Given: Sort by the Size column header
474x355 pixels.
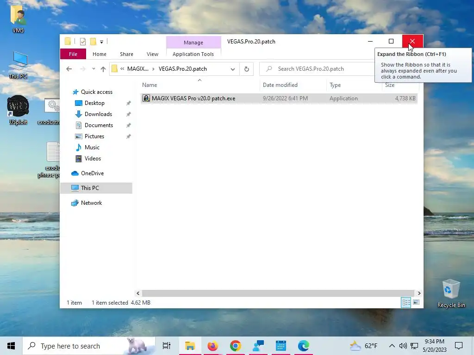Looking at the screenshot, I should 390,85.
